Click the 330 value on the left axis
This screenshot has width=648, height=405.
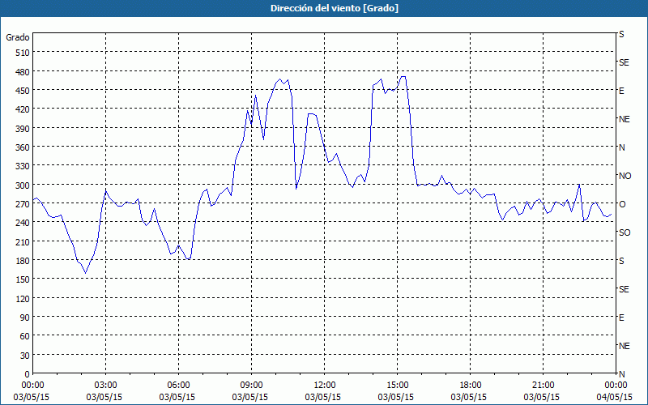(x=23, y=167)
